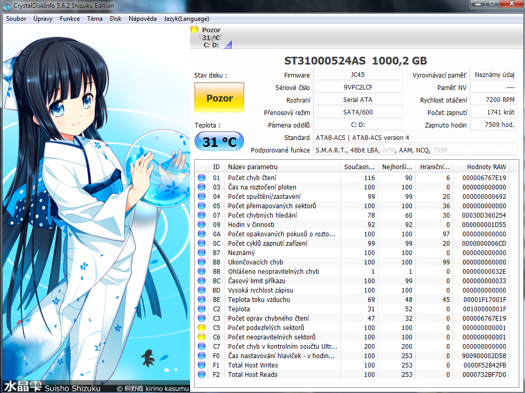
Task: Click the Současn... column header
Action: (359, 167)
